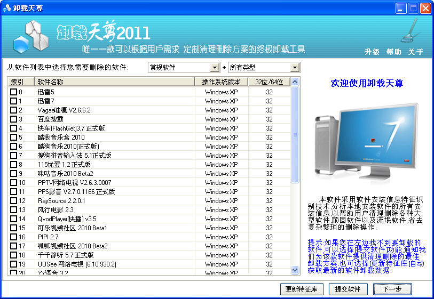Open the 升级 upgrade menu

[372, 52]
